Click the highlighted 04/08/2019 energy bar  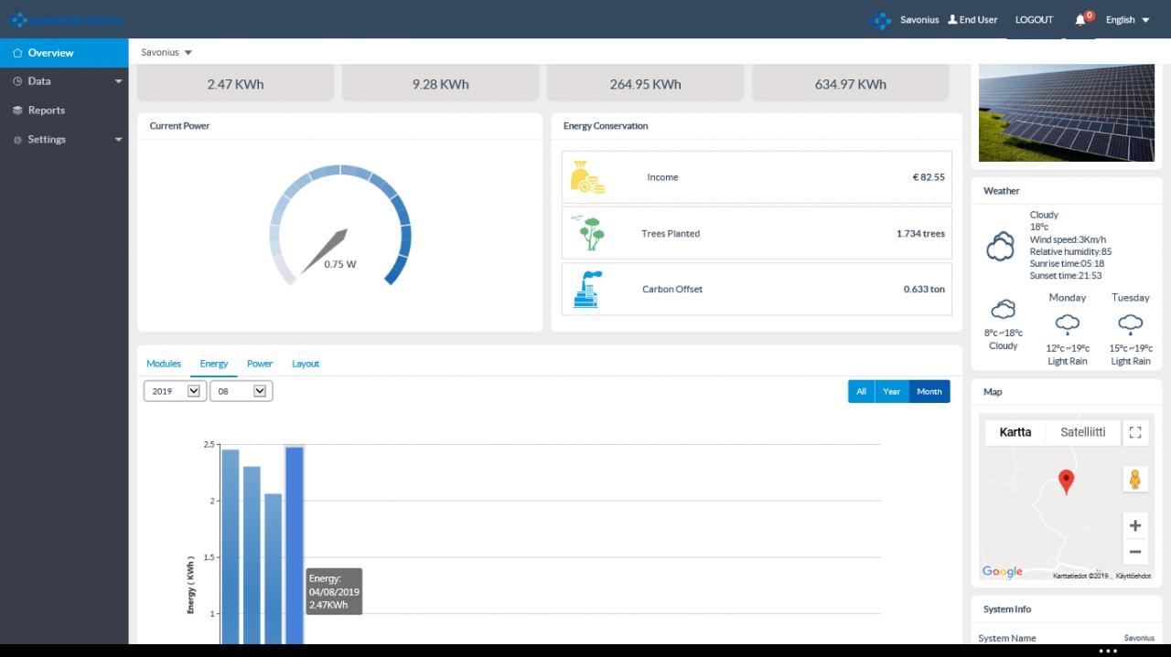[295, 546]
